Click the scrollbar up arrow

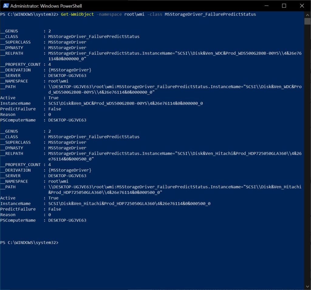(x=307, y=14)
